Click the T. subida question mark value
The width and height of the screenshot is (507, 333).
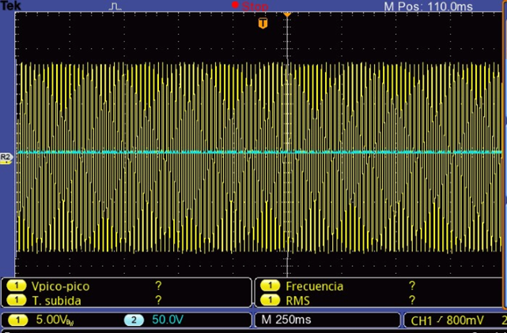pos(158,301)
